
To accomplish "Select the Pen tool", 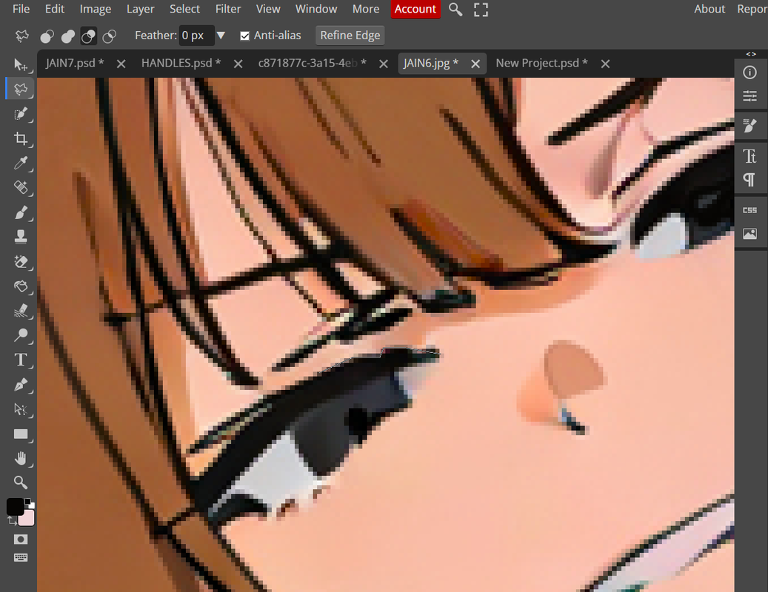I will click(x=21, y=385).
